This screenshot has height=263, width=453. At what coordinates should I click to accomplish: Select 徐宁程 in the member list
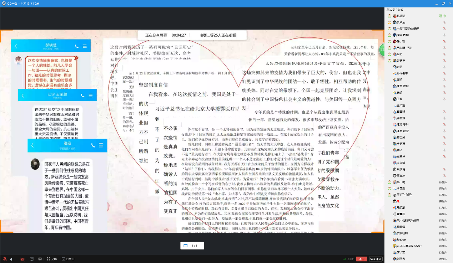click(x=401, y=41)
